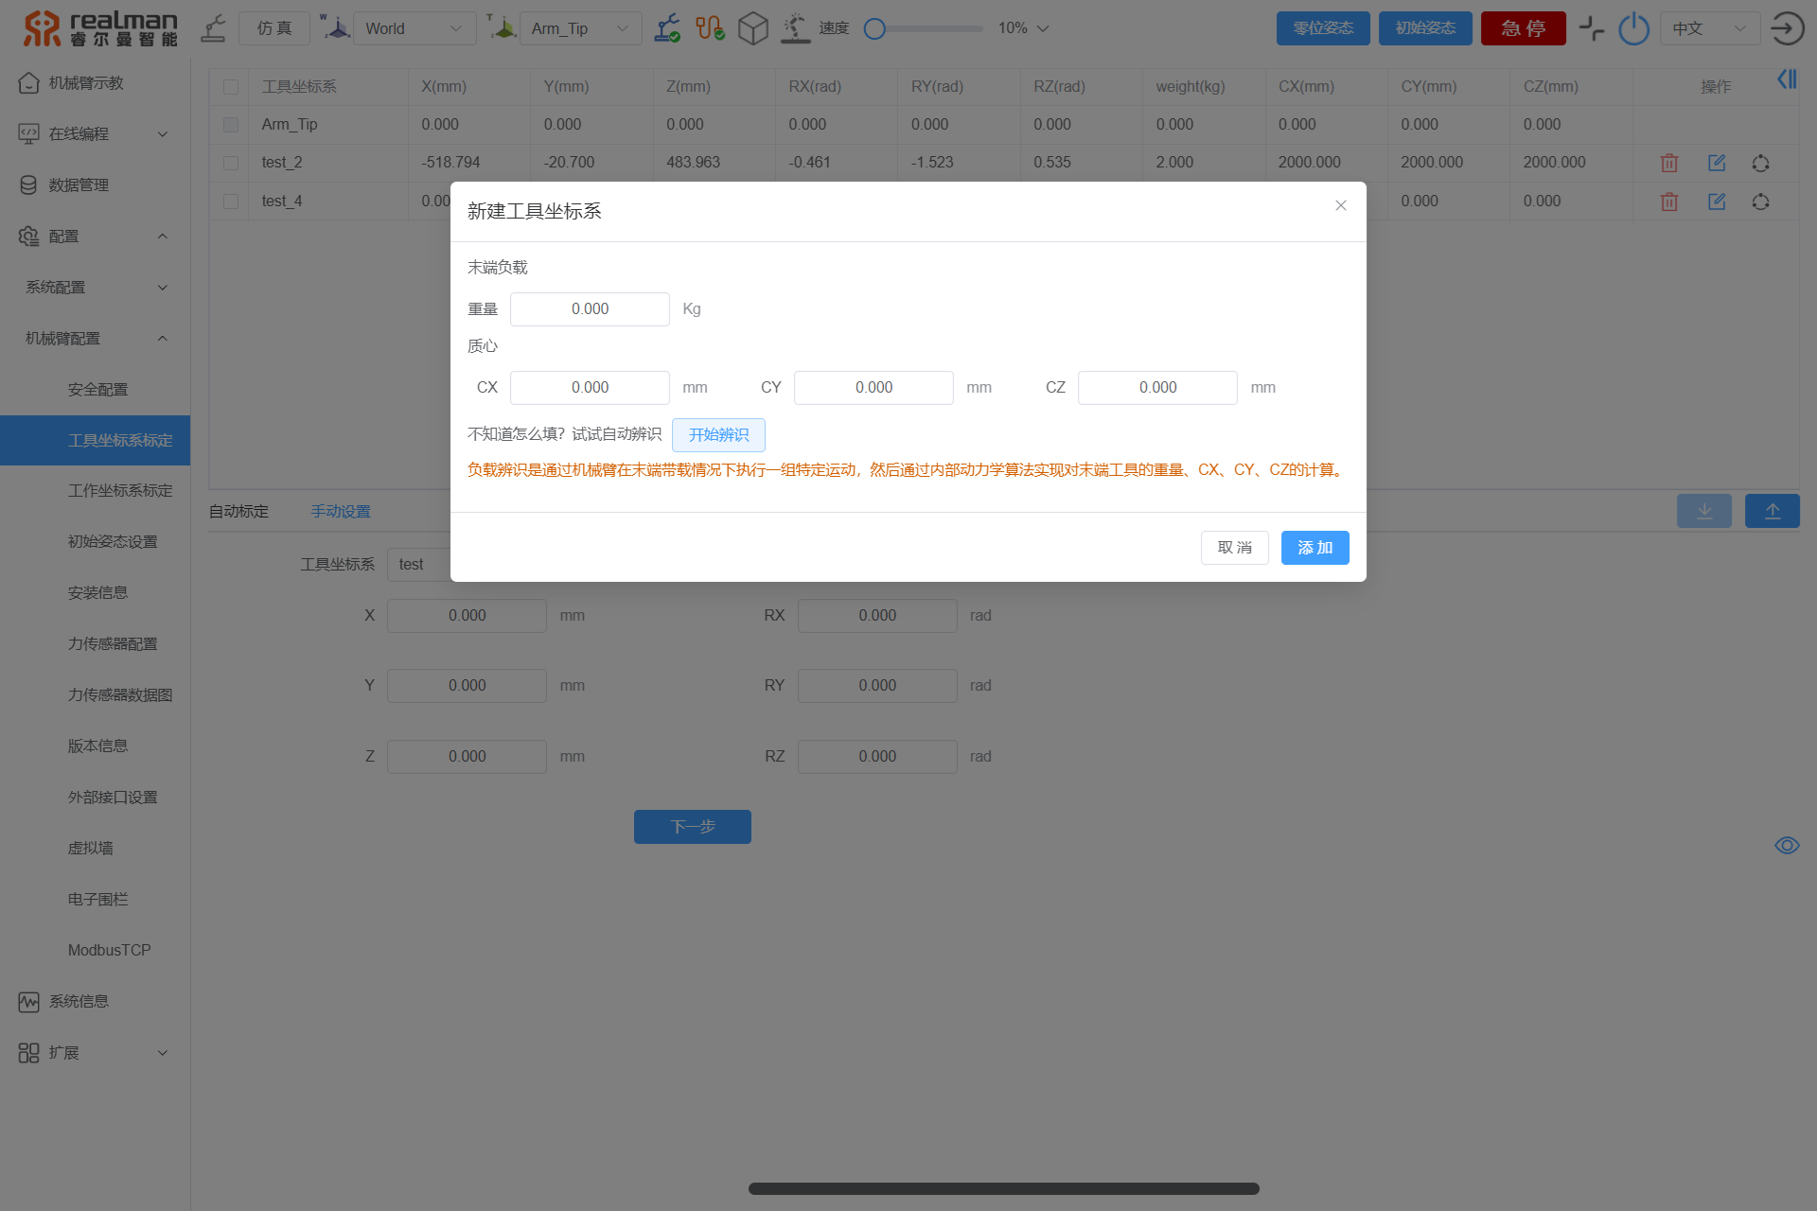Image resolution: width=1817 pixels, height=1211 pixels.
Task: Expand the 在线编程 menu
Action: [x=95, y=134]
